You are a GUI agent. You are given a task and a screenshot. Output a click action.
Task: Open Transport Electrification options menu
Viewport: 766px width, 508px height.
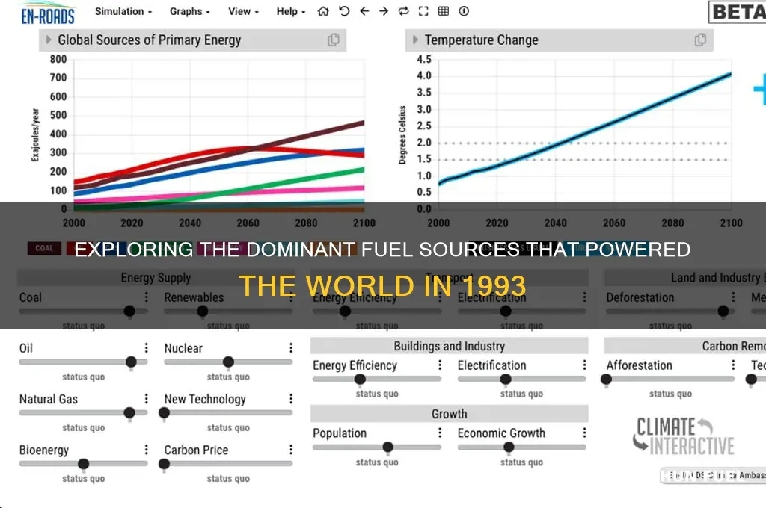click(x=584, y=297)
